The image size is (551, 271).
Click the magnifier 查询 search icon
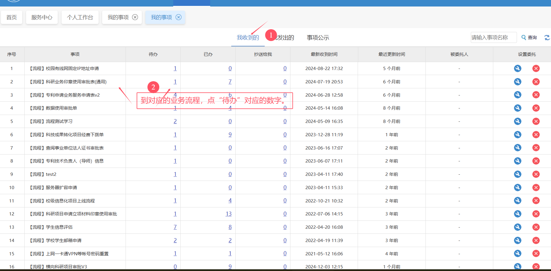coord(523,38)
